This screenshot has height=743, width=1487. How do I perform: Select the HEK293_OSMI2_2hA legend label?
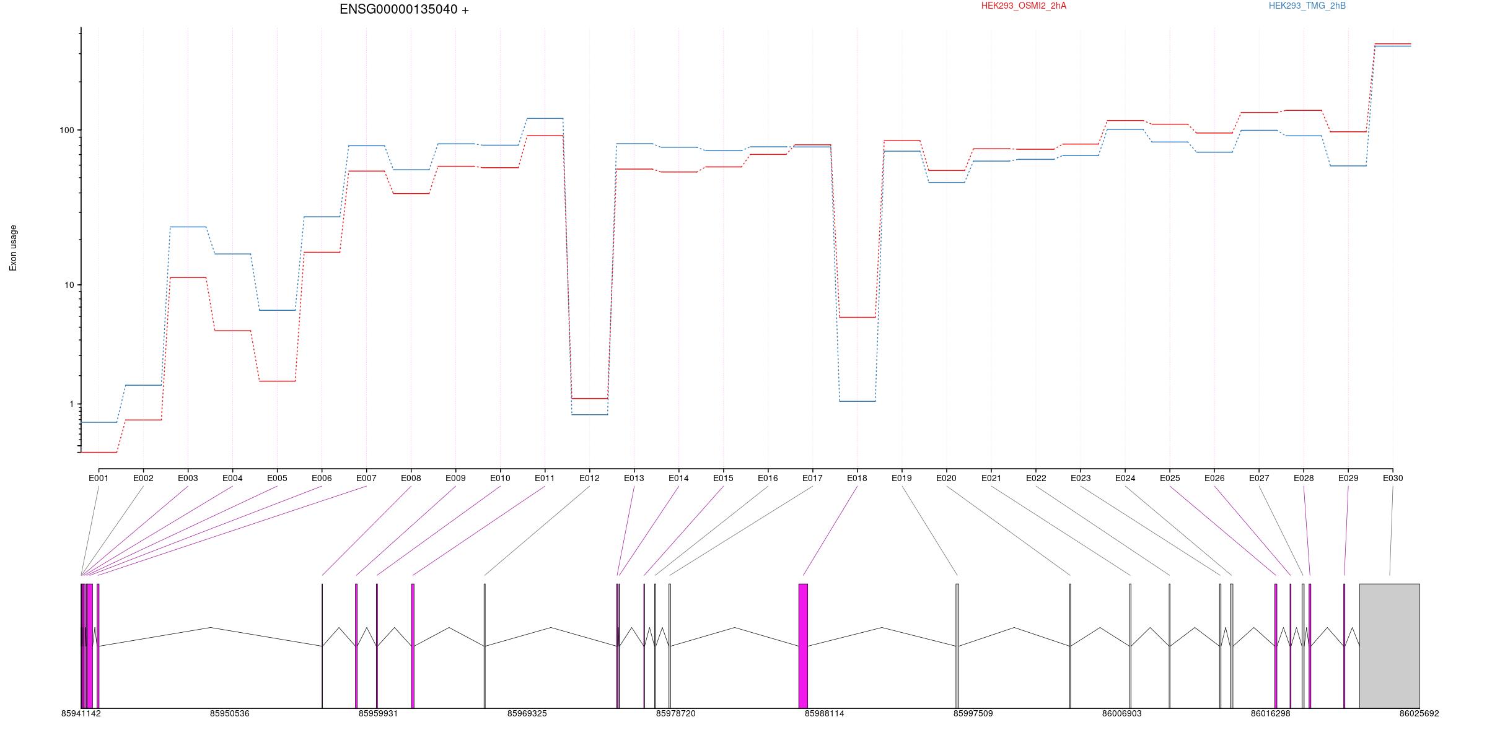1024,6
